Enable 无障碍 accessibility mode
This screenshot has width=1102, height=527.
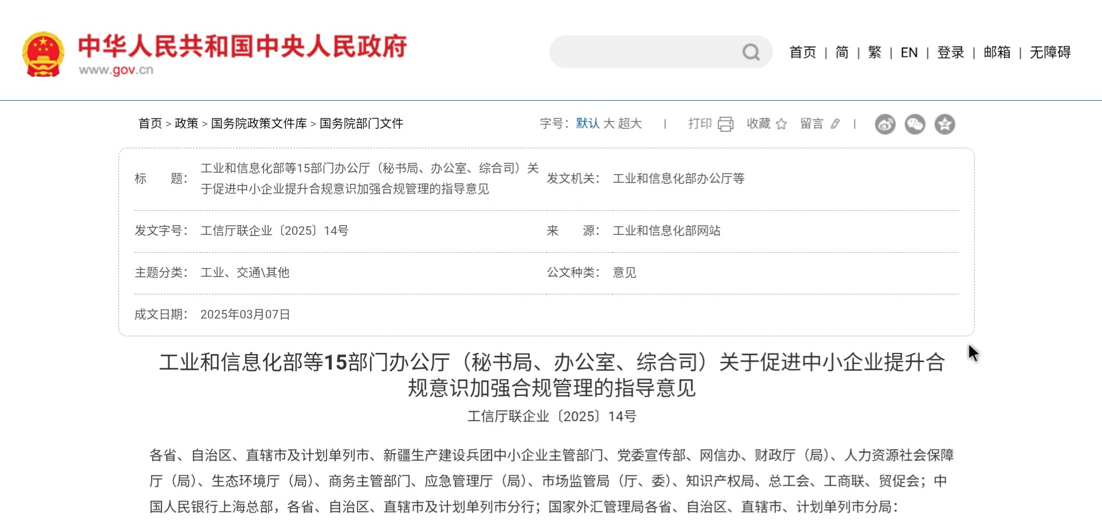click(1050, 53)
